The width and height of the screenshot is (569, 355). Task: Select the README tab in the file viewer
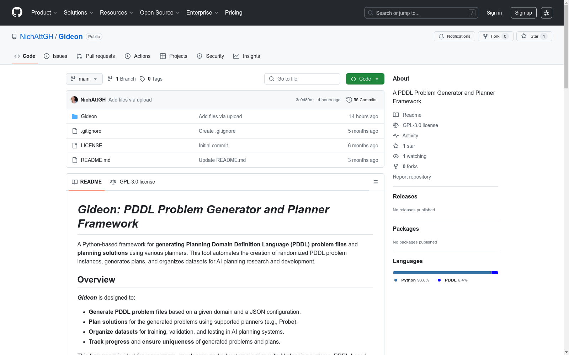[87, 182]
